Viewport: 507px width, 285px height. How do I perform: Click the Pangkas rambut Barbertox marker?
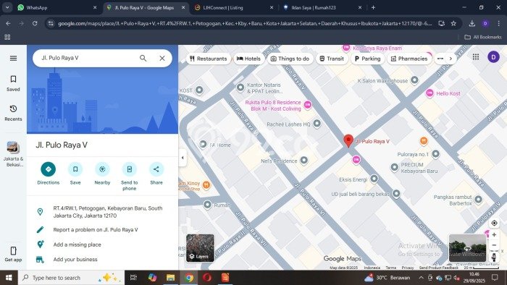point(478,200)
